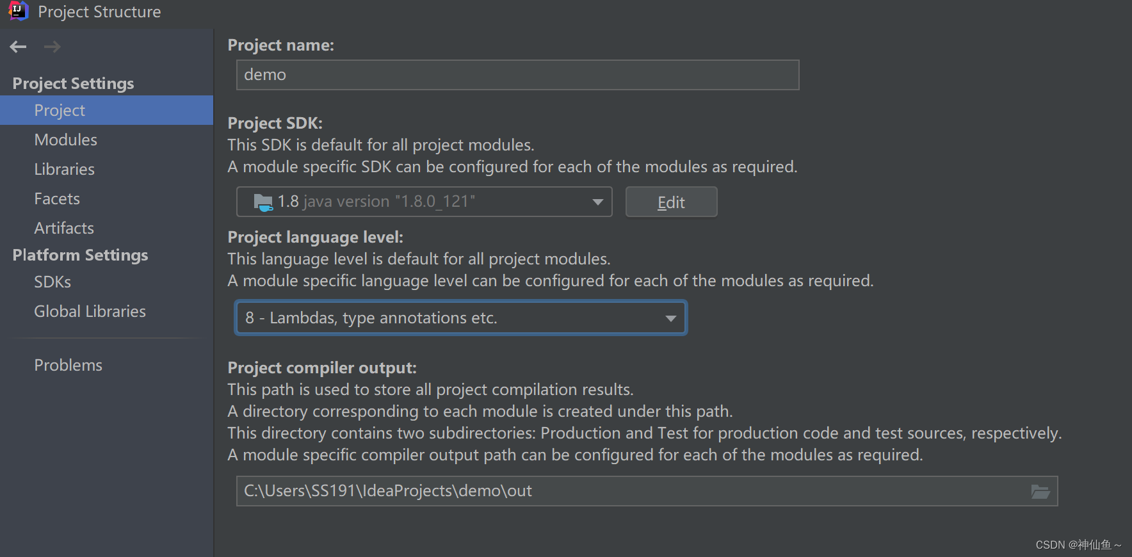Select Global Libraries in sidebar
This screenshot has height=557, width=1132.
point(90,312)
